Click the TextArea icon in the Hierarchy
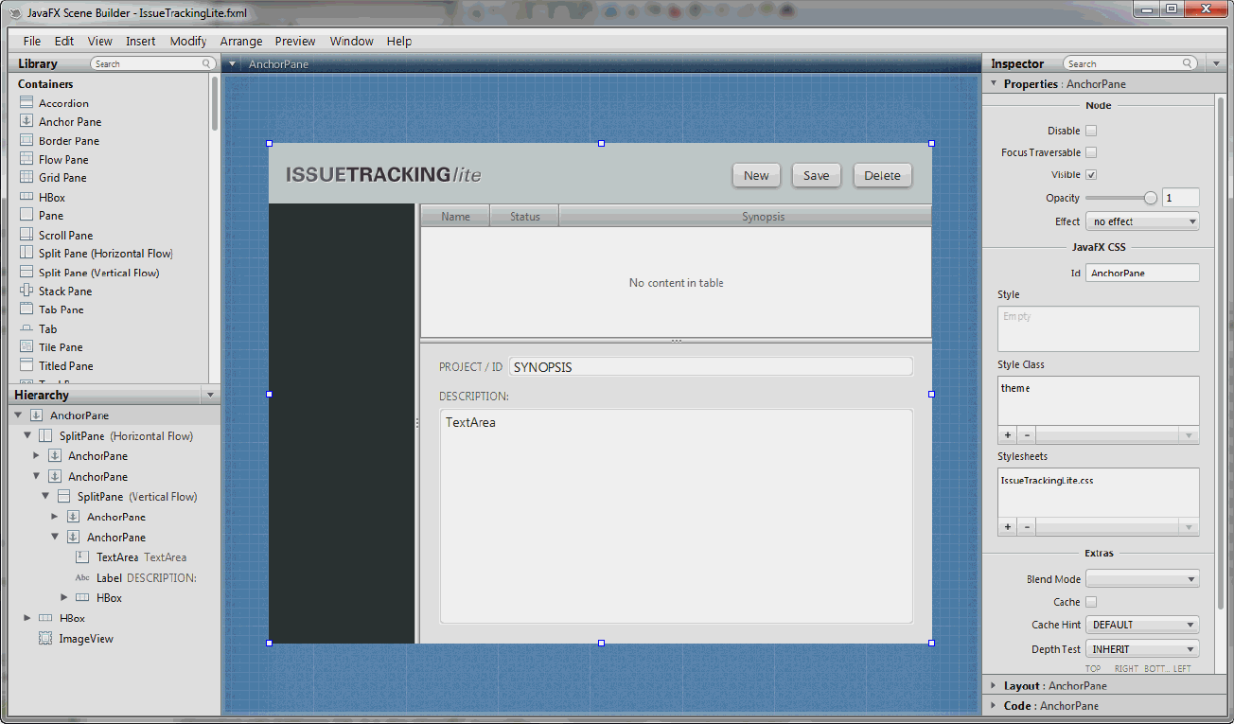 (x=82, y=556)
